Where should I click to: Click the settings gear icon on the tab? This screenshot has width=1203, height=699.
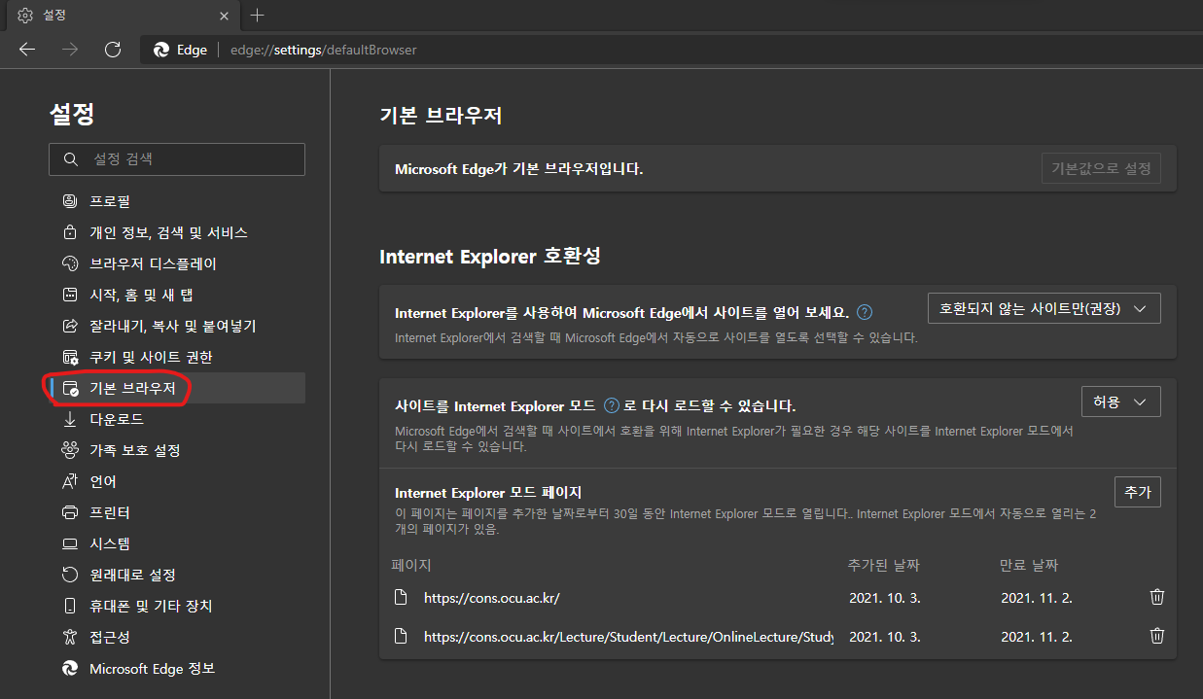(x=26, y=16)
